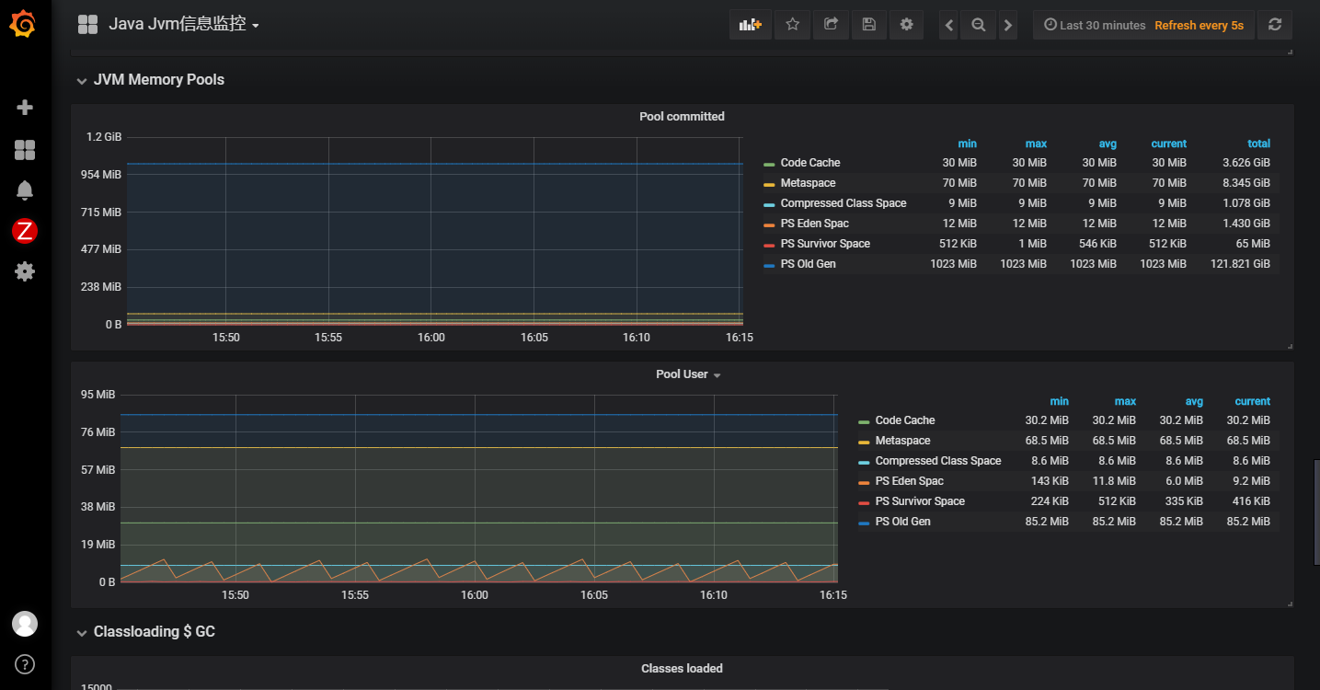Open Configuration gear in the sidebar
1320x690 pixels.
25,271
